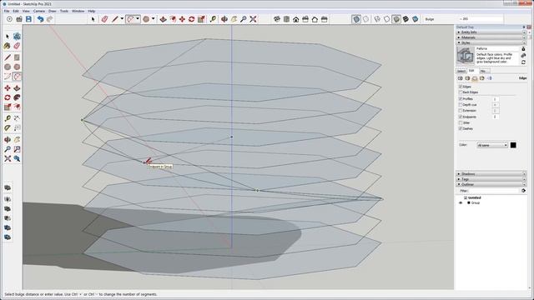This screenshot has width=534, height=300.
Task: Click the Outliner Filter input field
Action: point(494,191)
